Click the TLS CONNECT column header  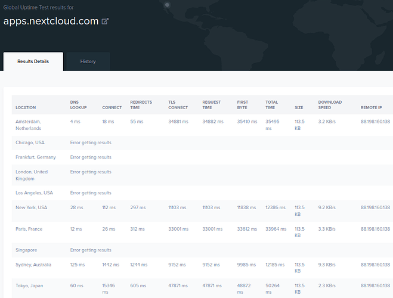[178, 105]
